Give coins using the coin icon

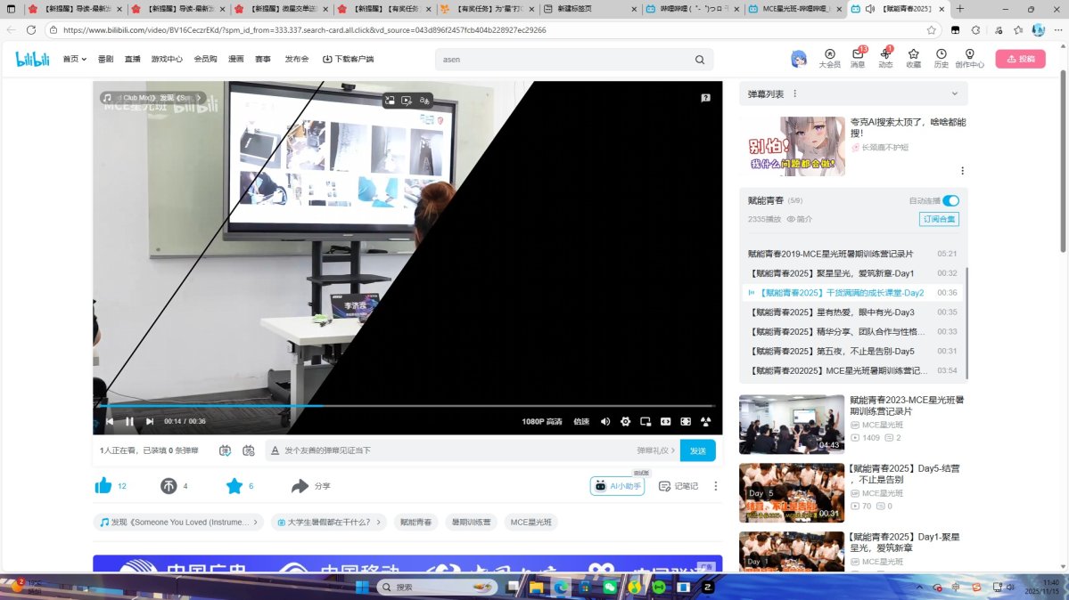[x=169, y=486]
